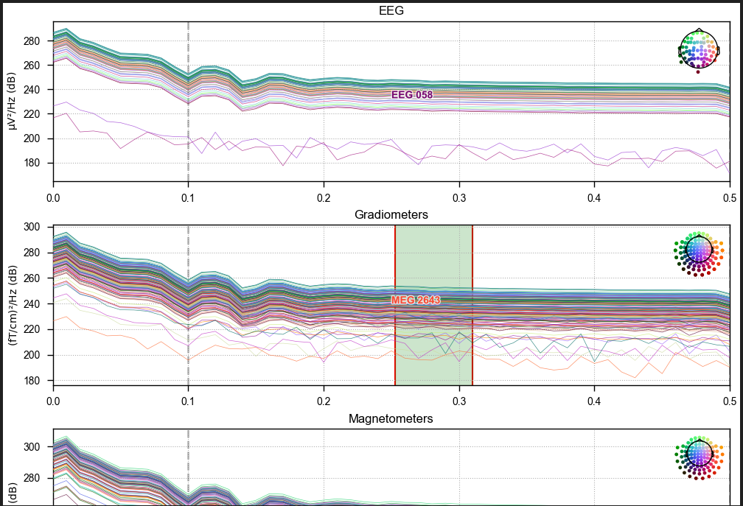This screenshot has height=506, width=743.
Task: Click the EEG sensor head map icon
Action: pyautogui.click(x=699, y=51)
